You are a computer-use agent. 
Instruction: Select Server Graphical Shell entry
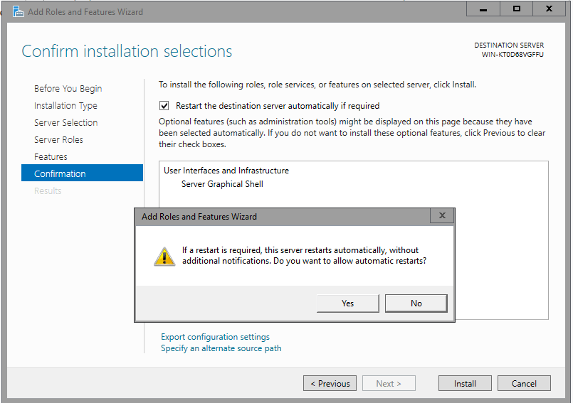coord(222,184)
